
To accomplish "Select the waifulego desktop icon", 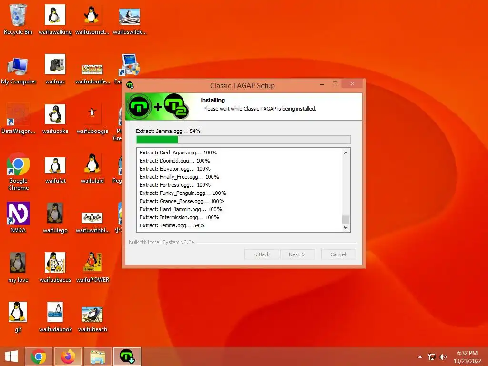I will tap(55, 217).
